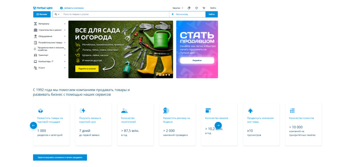Click the plus icon beside Добавить компанию
This screenshot has height=167, width=352.
pyautogui.click(x=61, y=8)
